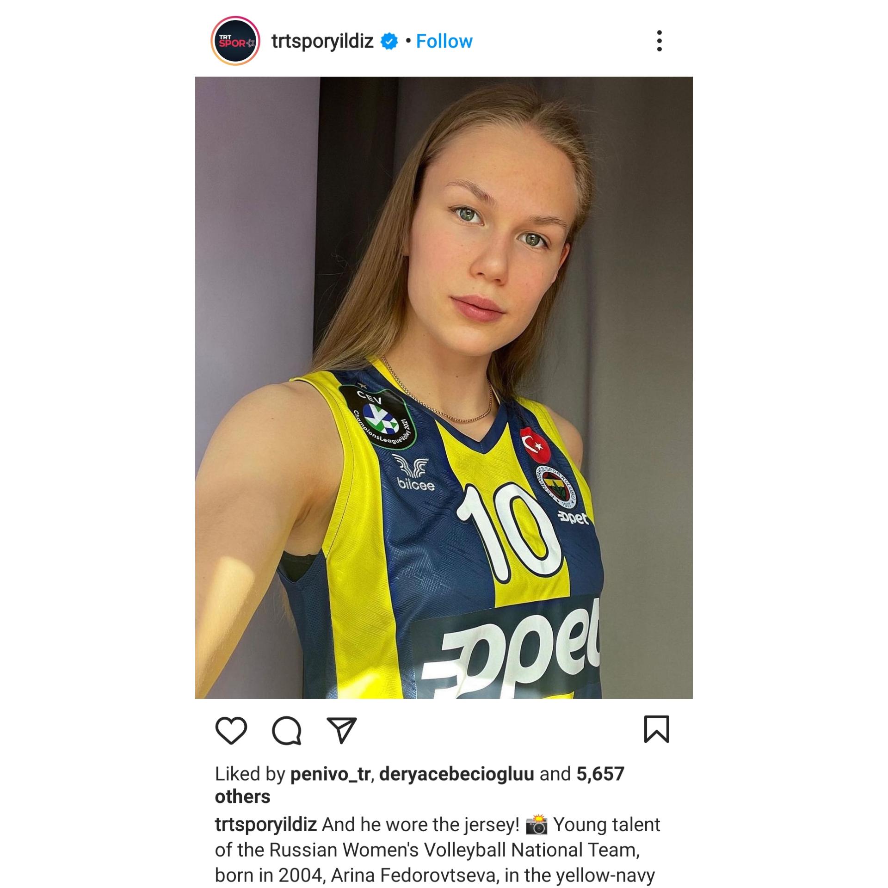Like the post with the heart icon
888x888 pixels.
pyautogui.click(x=231, y=730)
